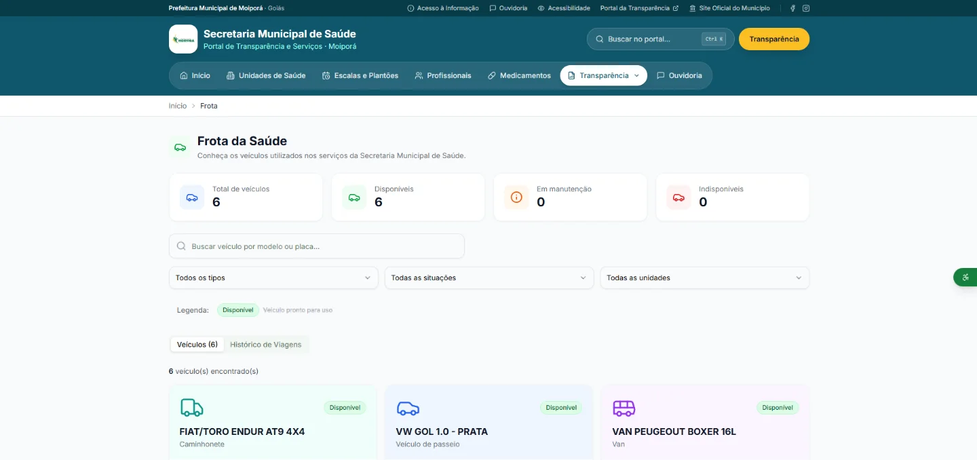
Task: Click the orange alert icon in the Em manutenção card
Action: pyautogui.click(x=516, y=197)
